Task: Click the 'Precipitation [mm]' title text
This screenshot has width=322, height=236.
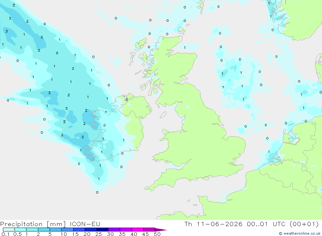Action: 33,224
